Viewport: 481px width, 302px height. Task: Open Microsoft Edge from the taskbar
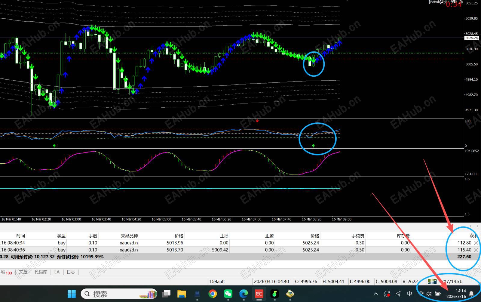[244, 294]
